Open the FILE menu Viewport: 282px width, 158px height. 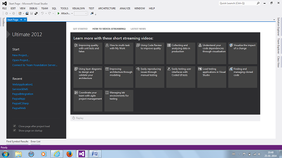click(5, 8)
